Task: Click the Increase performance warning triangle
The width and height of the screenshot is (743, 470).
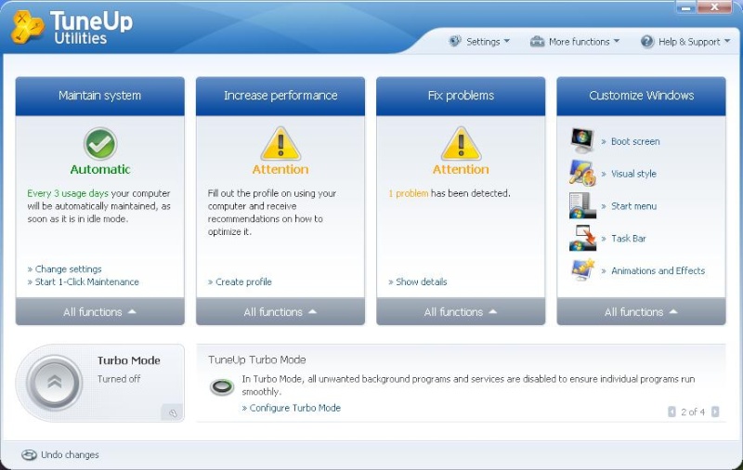Action: (x=280, y=144)
